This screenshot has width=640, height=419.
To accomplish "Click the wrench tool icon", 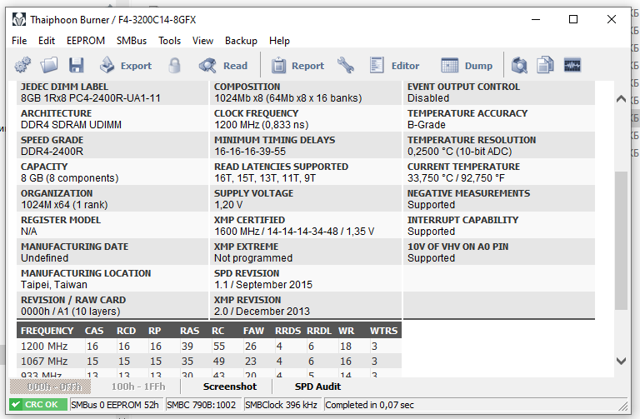I will coord(346,65).
